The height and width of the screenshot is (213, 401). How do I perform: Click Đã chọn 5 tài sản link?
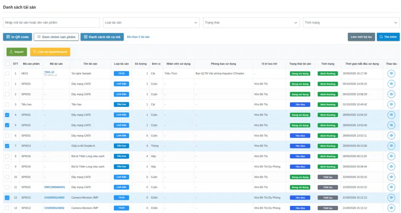(x=138, y=37)
